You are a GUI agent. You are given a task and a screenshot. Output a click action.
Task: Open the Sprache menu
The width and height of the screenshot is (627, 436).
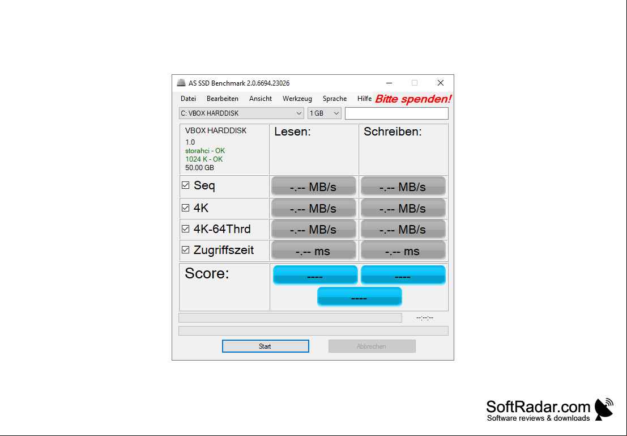[x=335, y=99]
